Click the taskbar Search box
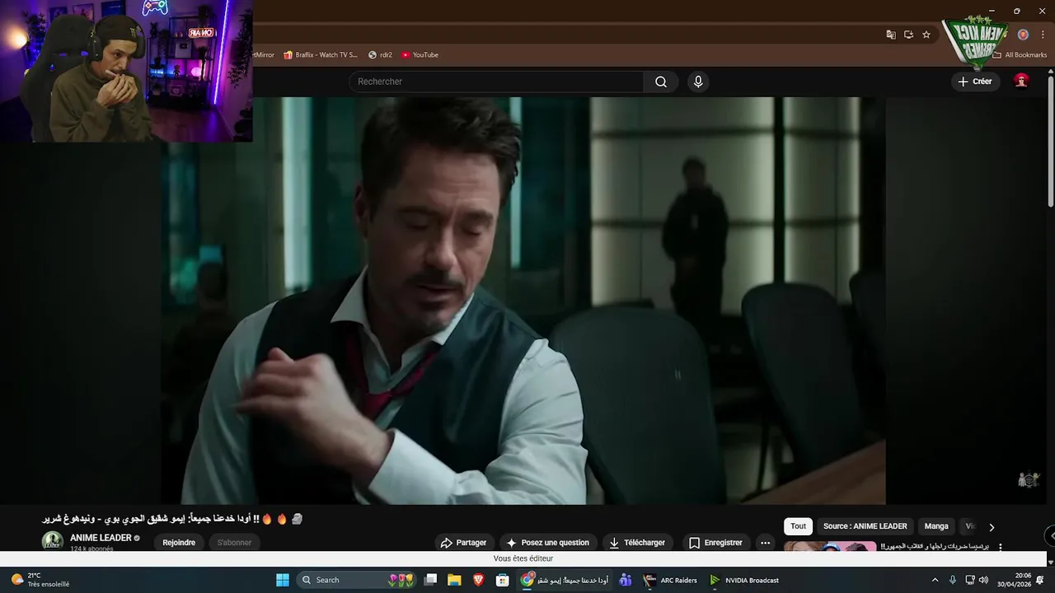Viewport: 1055px width, 593px height. tap(356, 580)
